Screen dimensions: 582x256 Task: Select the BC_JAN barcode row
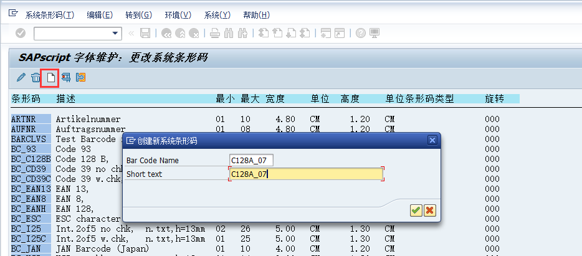31,248
